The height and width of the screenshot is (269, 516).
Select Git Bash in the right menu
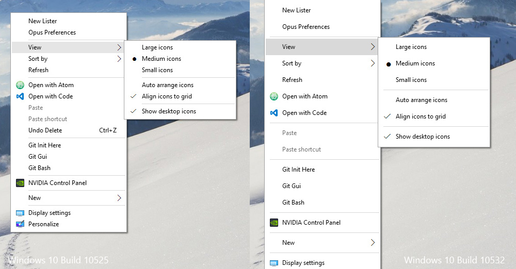click(x=293, y=203)
